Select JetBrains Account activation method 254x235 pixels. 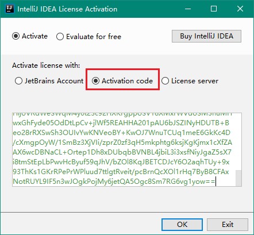tap(49, 81)
